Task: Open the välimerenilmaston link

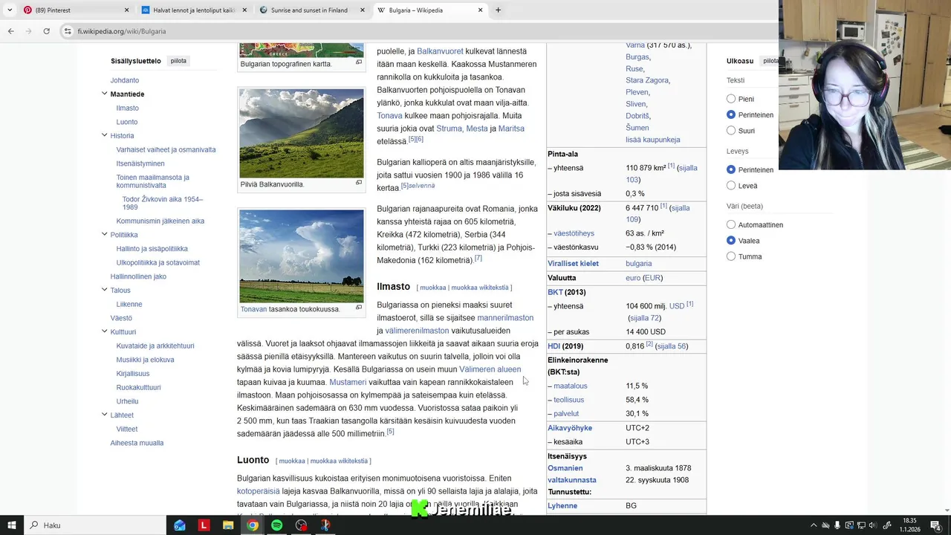Action: pos(417,331)
